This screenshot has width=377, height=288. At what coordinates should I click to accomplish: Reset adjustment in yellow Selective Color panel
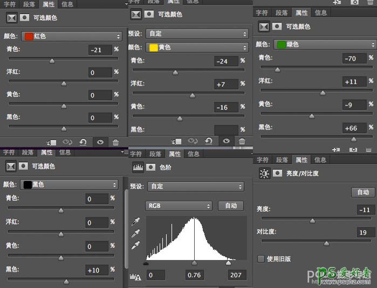point(208,141)
